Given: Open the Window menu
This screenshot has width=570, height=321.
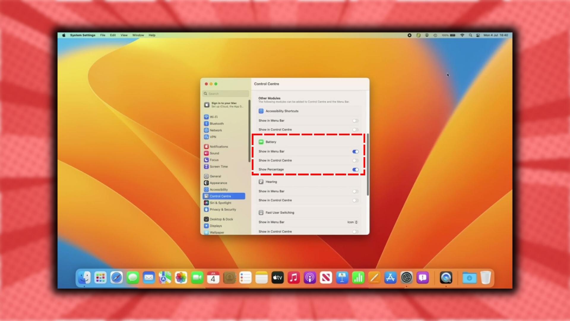Looking at the screenshot, I should click(x=138, y=35).
